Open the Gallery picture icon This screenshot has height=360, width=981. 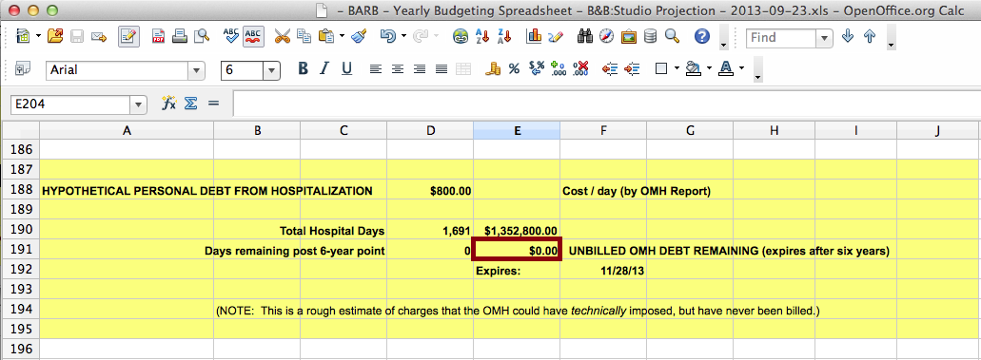[x=629, y=36]
